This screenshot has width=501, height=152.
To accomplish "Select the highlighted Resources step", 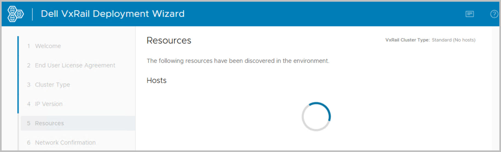I will pos(49,123).
